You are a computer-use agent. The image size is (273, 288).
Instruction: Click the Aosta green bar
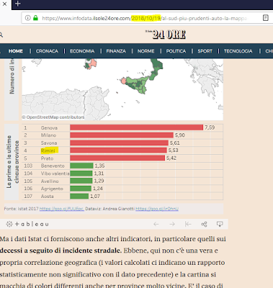tap(79, 196)
